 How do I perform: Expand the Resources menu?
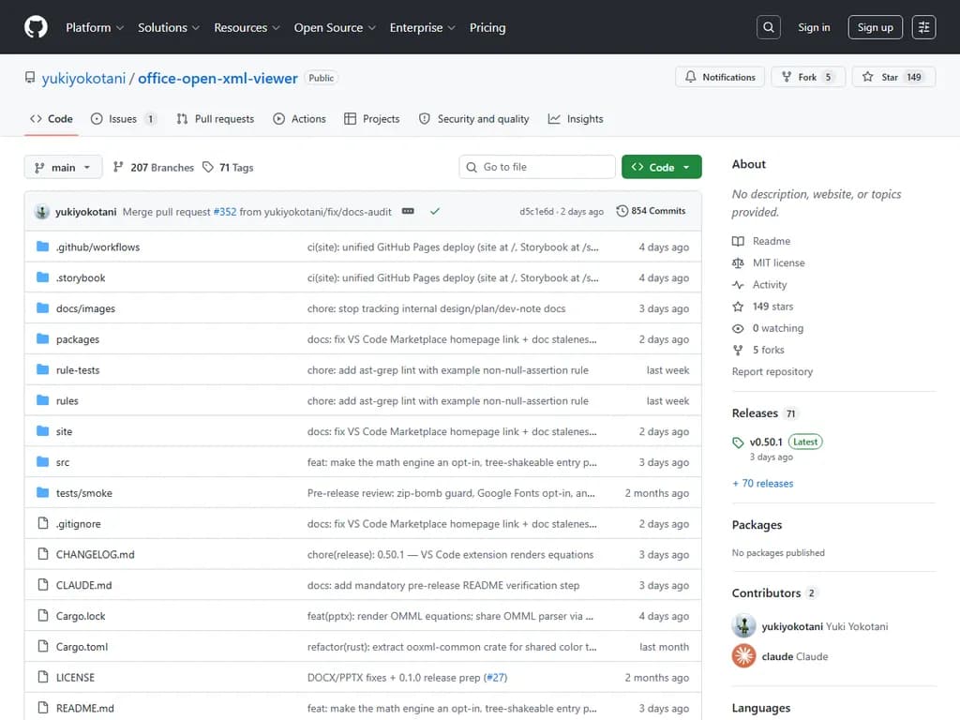247,27
